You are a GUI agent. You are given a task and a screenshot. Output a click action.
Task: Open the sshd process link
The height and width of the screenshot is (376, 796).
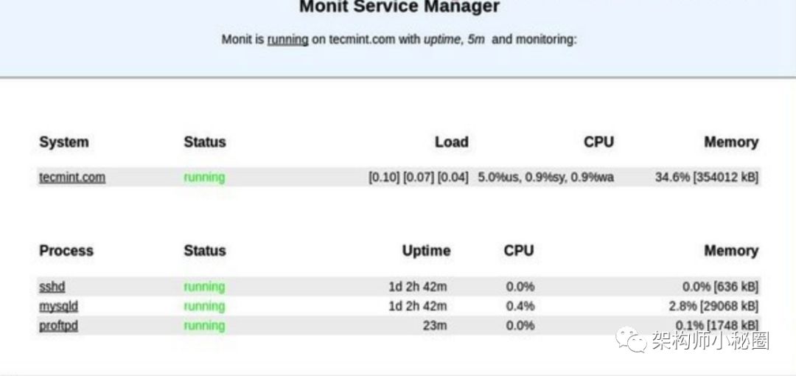(x=52, y=287)
